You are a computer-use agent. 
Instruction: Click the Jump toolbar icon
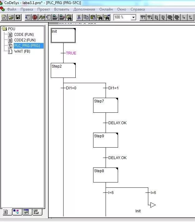pos(184,17)
